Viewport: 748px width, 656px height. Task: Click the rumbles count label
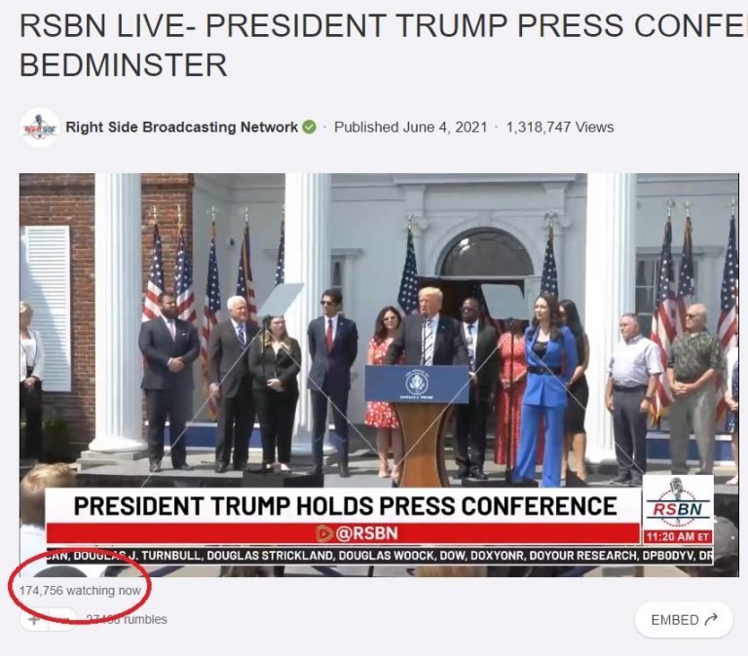[127, 619]
